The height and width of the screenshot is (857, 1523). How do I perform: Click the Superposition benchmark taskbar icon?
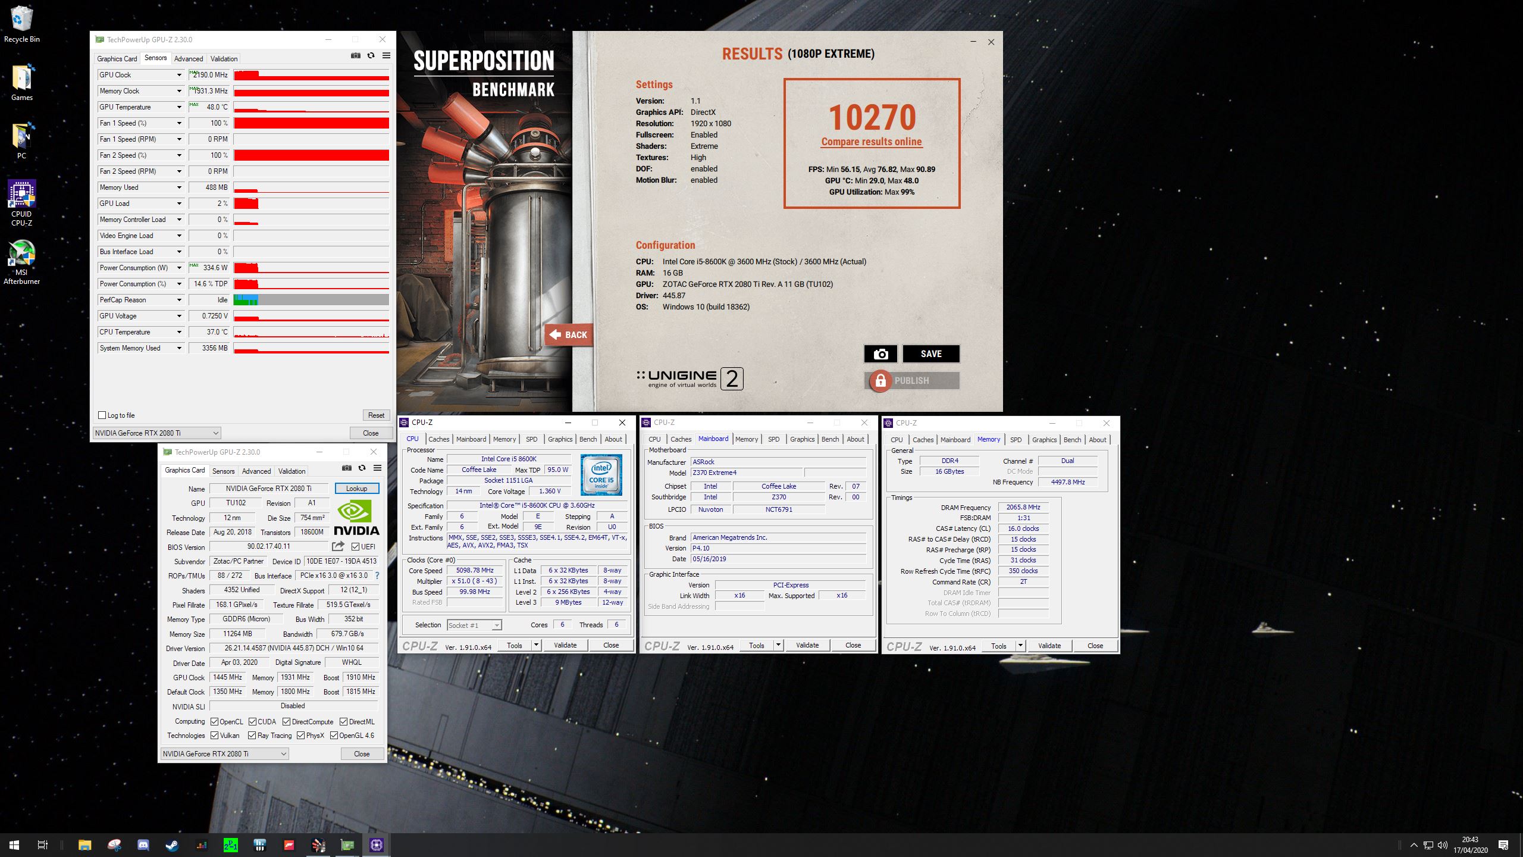click(318, 845)
